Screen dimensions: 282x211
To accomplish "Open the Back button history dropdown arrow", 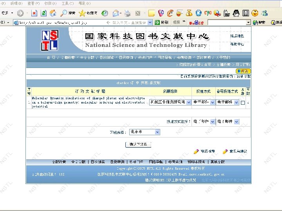I will 12,13.
